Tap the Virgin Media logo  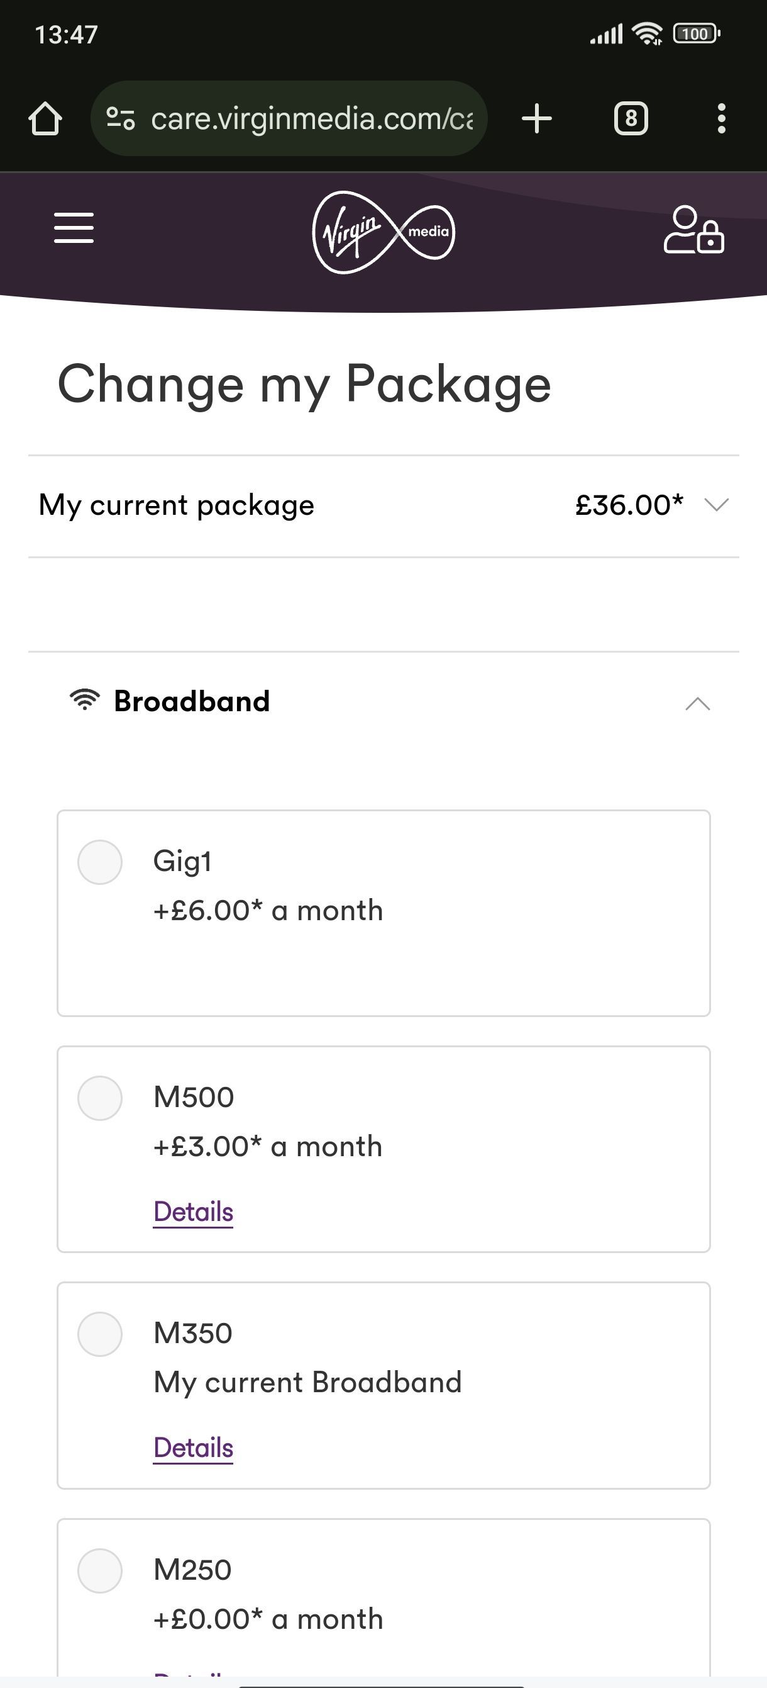(383, 232)
